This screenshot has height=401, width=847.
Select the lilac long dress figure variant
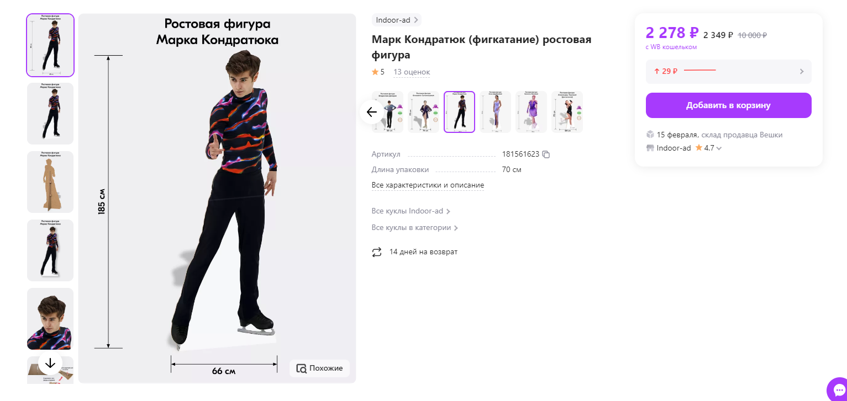(x=495, y=112)
